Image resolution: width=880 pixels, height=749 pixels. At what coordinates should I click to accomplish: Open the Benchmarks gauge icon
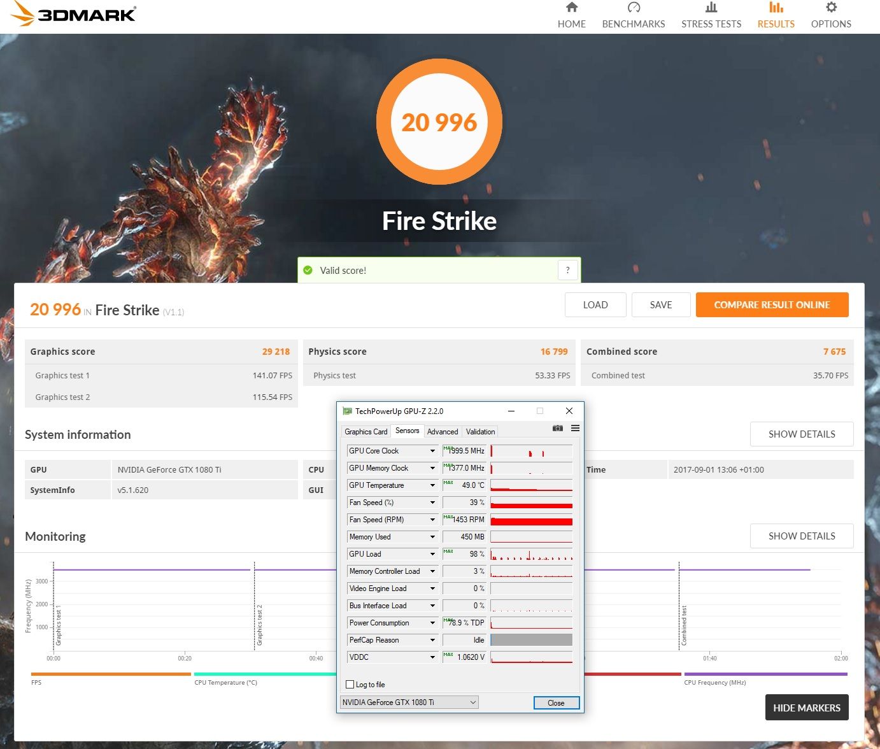634,7
